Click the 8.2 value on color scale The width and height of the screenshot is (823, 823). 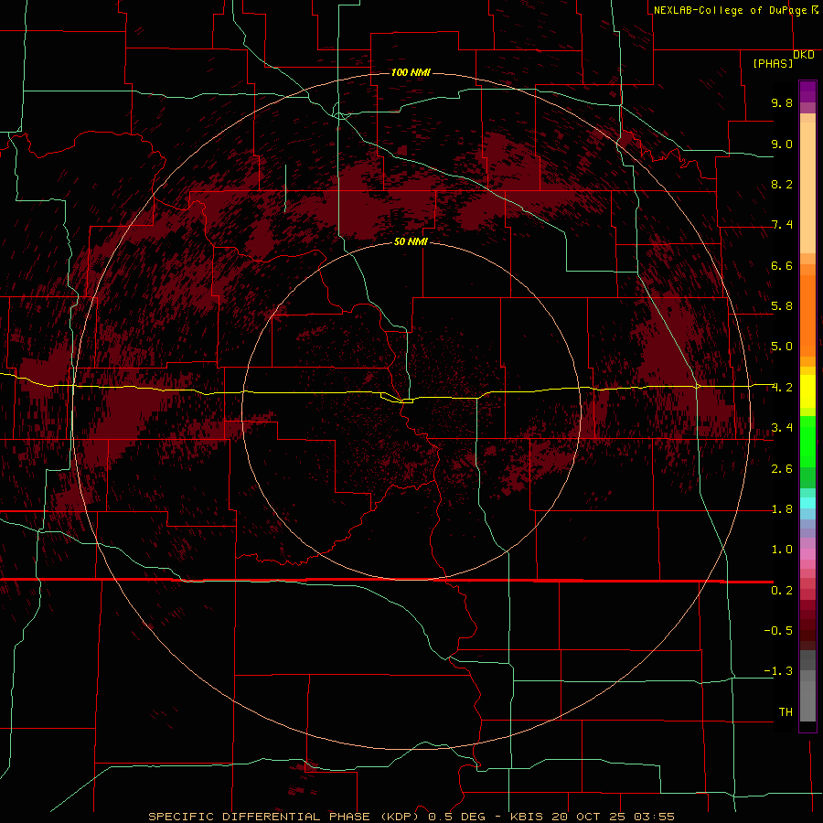(782, 184)
